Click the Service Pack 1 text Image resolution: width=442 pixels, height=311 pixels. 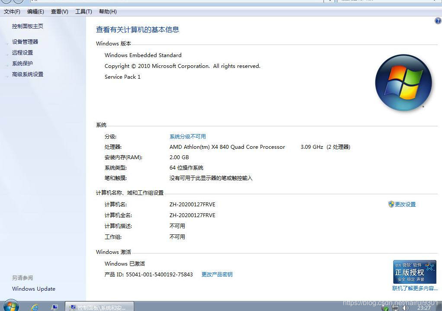coord(122,77)
